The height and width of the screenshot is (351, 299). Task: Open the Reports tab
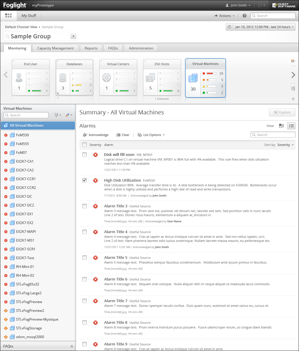91,48
